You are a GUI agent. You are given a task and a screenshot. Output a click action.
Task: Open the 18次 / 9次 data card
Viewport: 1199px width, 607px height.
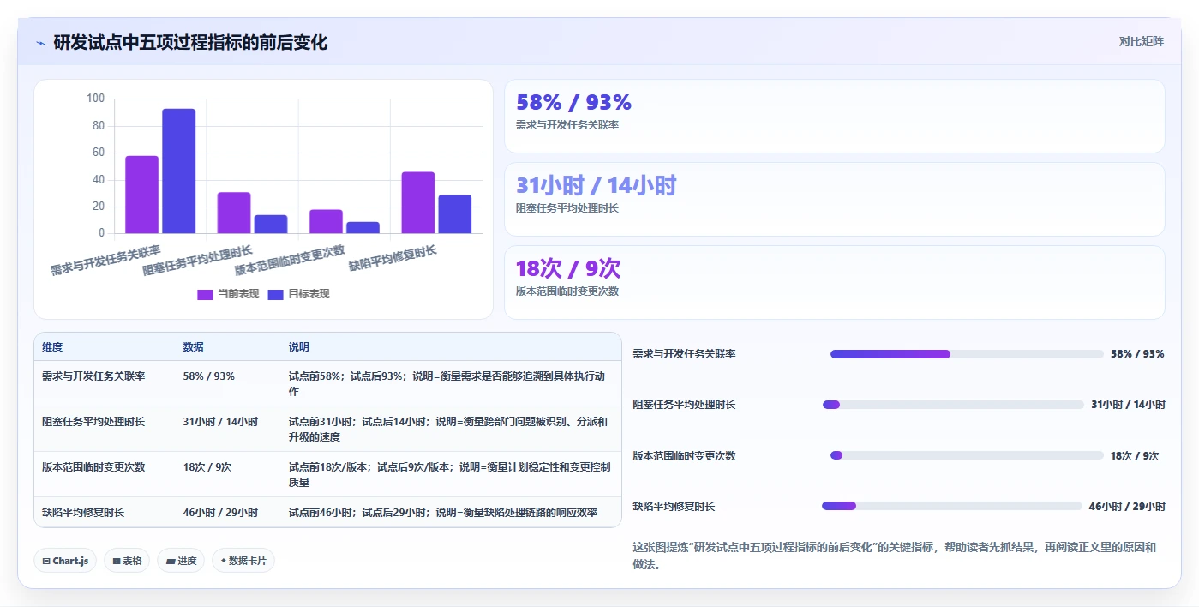pyautogui.click(x=835, y=282)
